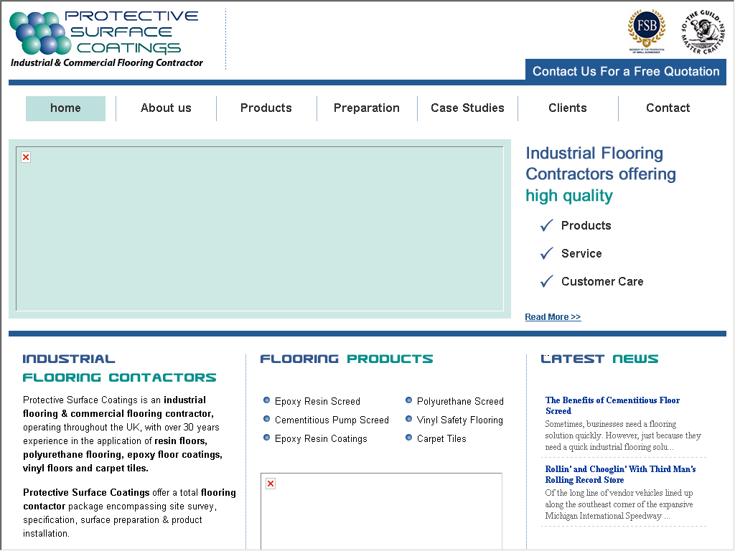The height and width of the screenshot is (551, 735).
Task: Click the bullet next to Epoxy Resin Coatings
Action: click(x=266, y=438)
